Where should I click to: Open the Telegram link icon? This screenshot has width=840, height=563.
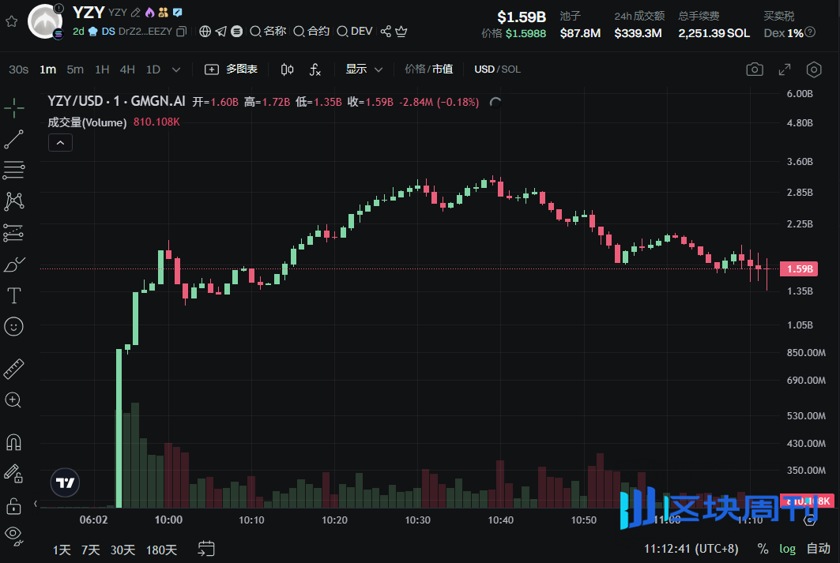pos(220,32)
